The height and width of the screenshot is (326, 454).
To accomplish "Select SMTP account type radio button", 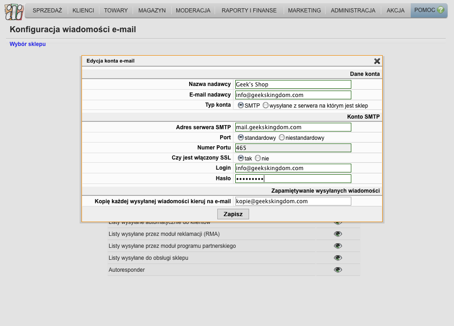I will (x=241, y=105).
